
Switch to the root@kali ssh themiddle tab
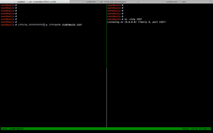35,2
